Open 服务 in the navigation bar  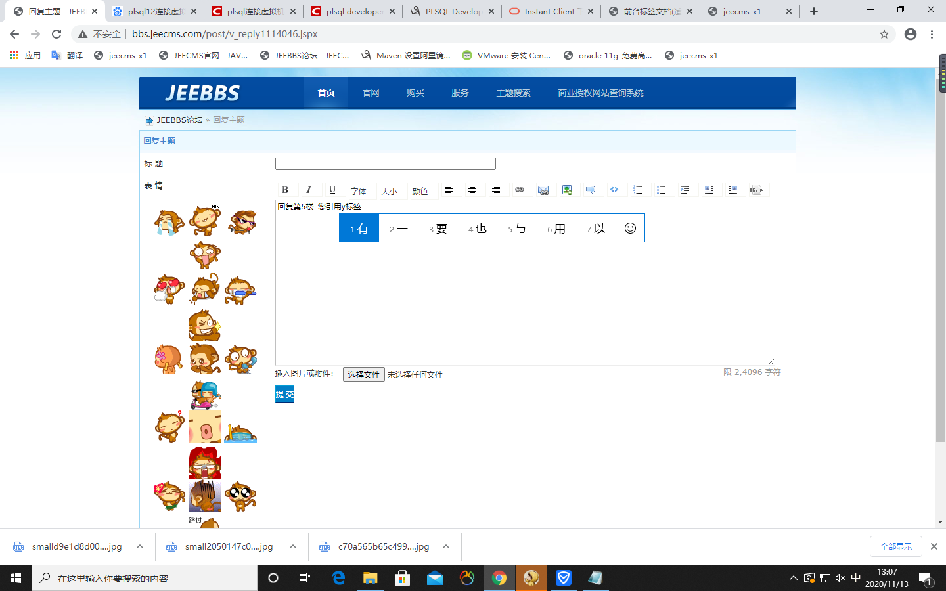(x=461, y=93)
